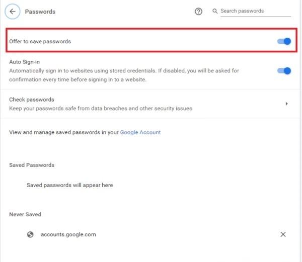Click the Never Saved section heading
This screenshot has width=302, height=262.
25,214
